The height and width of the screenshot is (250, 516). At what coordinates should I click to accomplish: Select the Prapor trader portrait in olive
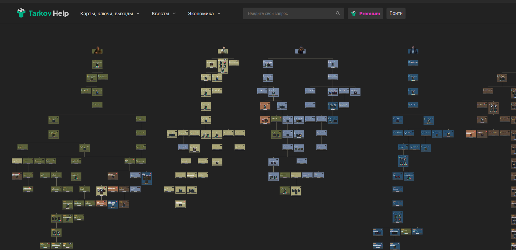(x=97, y=50)
